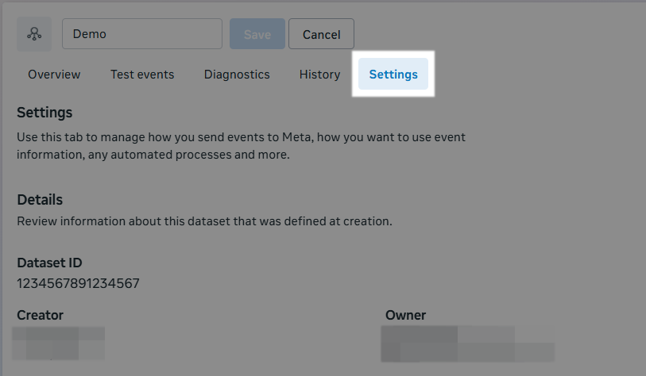Cancel the dataset name edit
The width and height of the screenshot is (646, 376).
pyautogui.click(x=321, y=34)
